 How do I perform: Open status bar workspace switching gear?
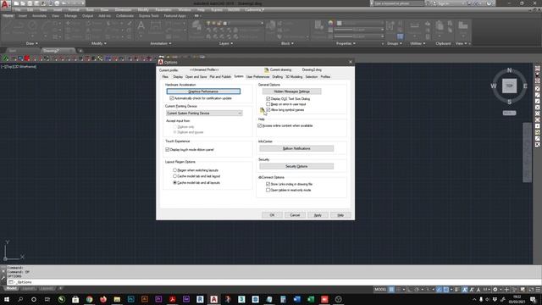(495, 289)
